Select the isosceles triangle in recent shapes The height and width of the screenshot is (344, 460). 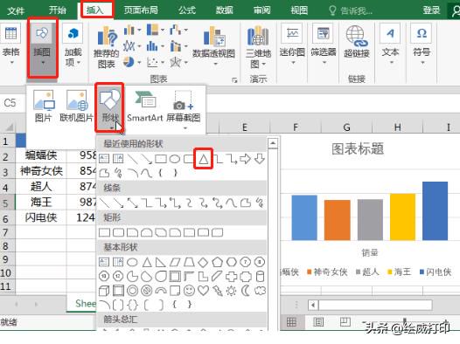click(x=203, y=159)
